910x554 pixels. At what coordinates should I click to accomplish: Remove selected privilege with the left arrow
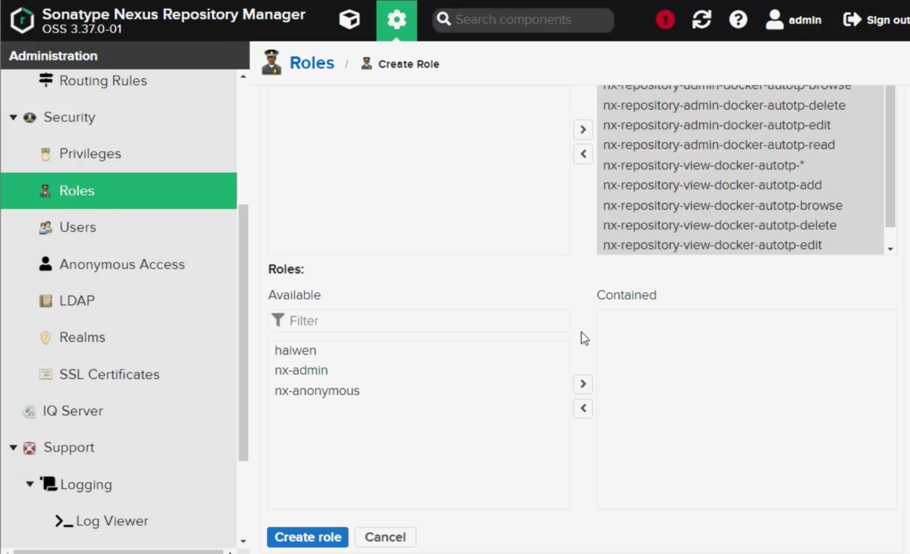[x=583, y=154]
